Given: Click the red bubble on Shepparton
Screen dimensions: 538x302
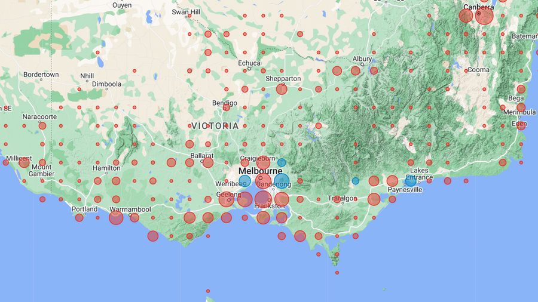Looking at the screenshot, I should coord(282,89).
